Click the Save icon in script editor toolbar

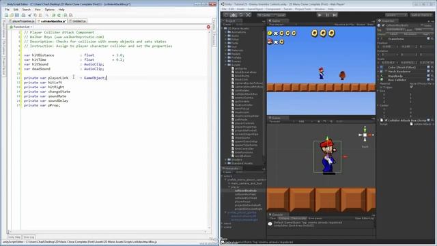(x=16, y=15)
